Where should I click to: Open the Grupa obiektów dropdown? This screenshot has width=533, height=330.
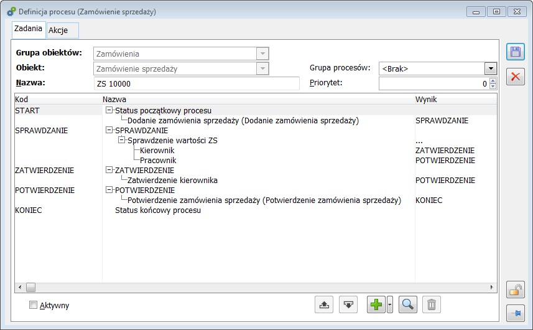pos(262,54)
